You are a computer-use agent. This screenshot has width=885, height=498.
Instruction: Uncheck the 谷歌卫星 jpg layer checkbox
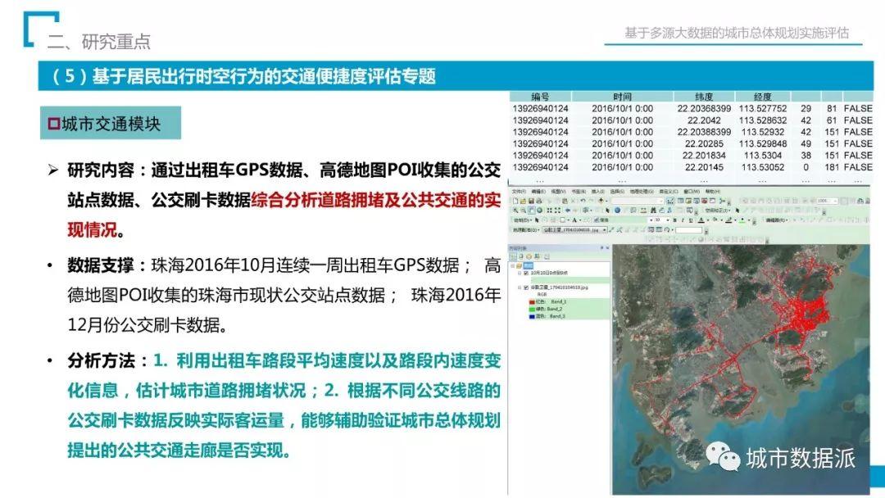pyautogui.click(x=526, y=287)
